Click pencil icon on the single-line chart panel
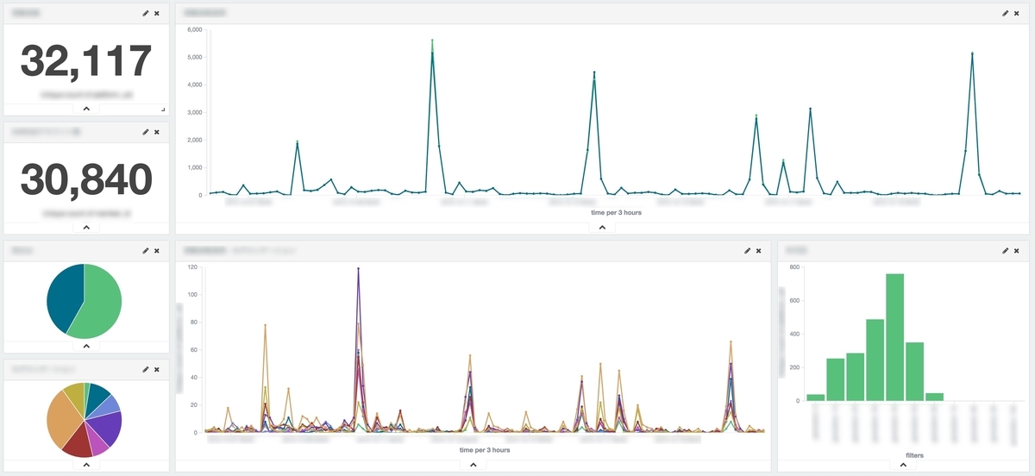Screen dimensions: 1035x476 point(1006,14)
